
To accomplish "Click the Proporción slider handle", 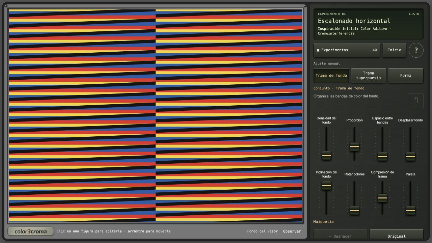I will pos(354,147).
